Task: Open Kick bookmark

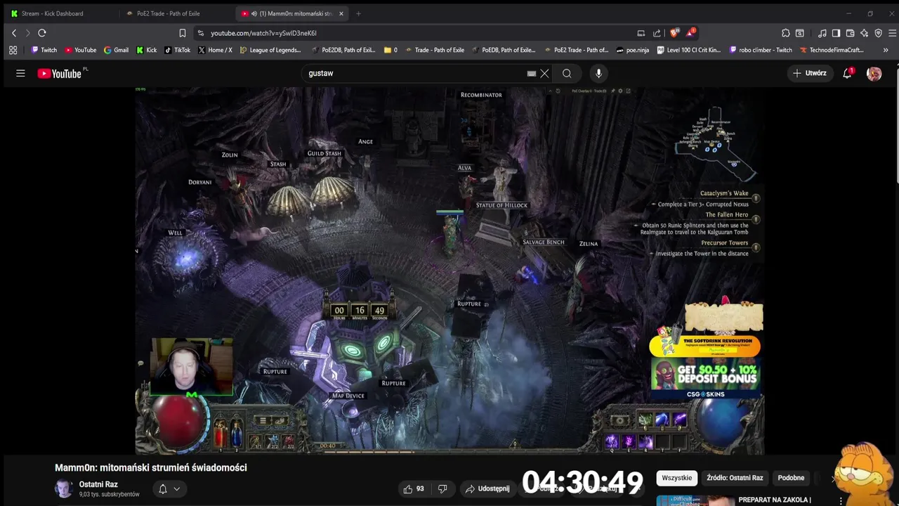Action: (147, 50)
